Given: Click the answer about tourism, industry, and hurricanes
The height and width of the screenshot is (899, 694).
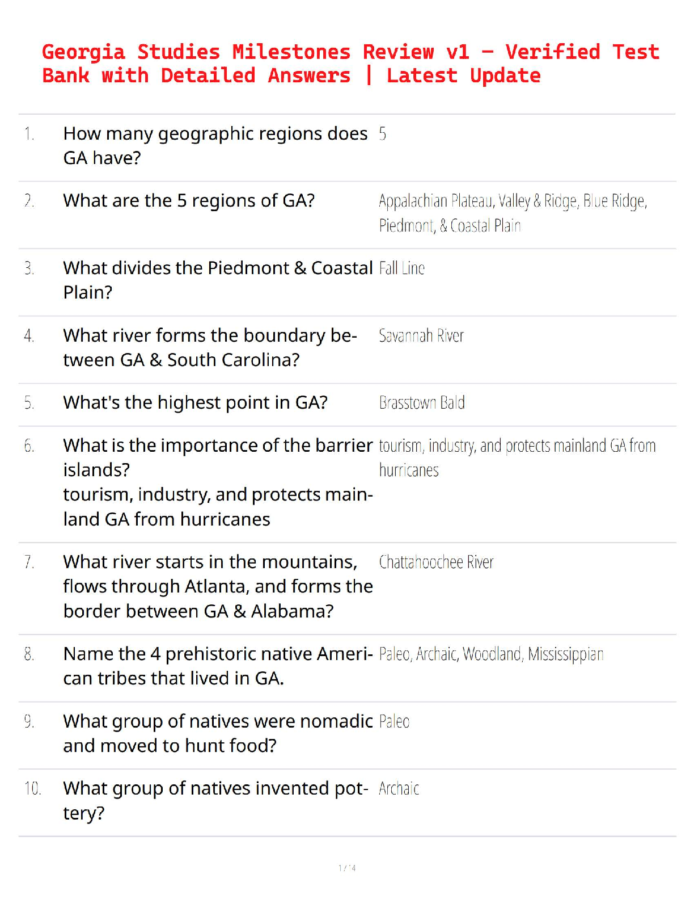Looking at the screenshot, I should tap(517, 457).
